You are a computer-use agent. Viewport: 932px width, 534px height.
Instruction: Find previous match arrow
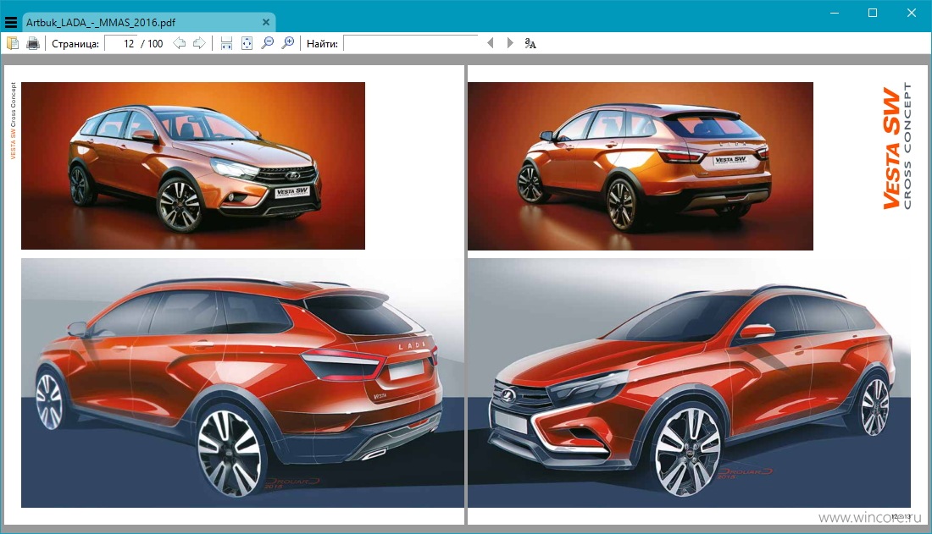point(491,43)
